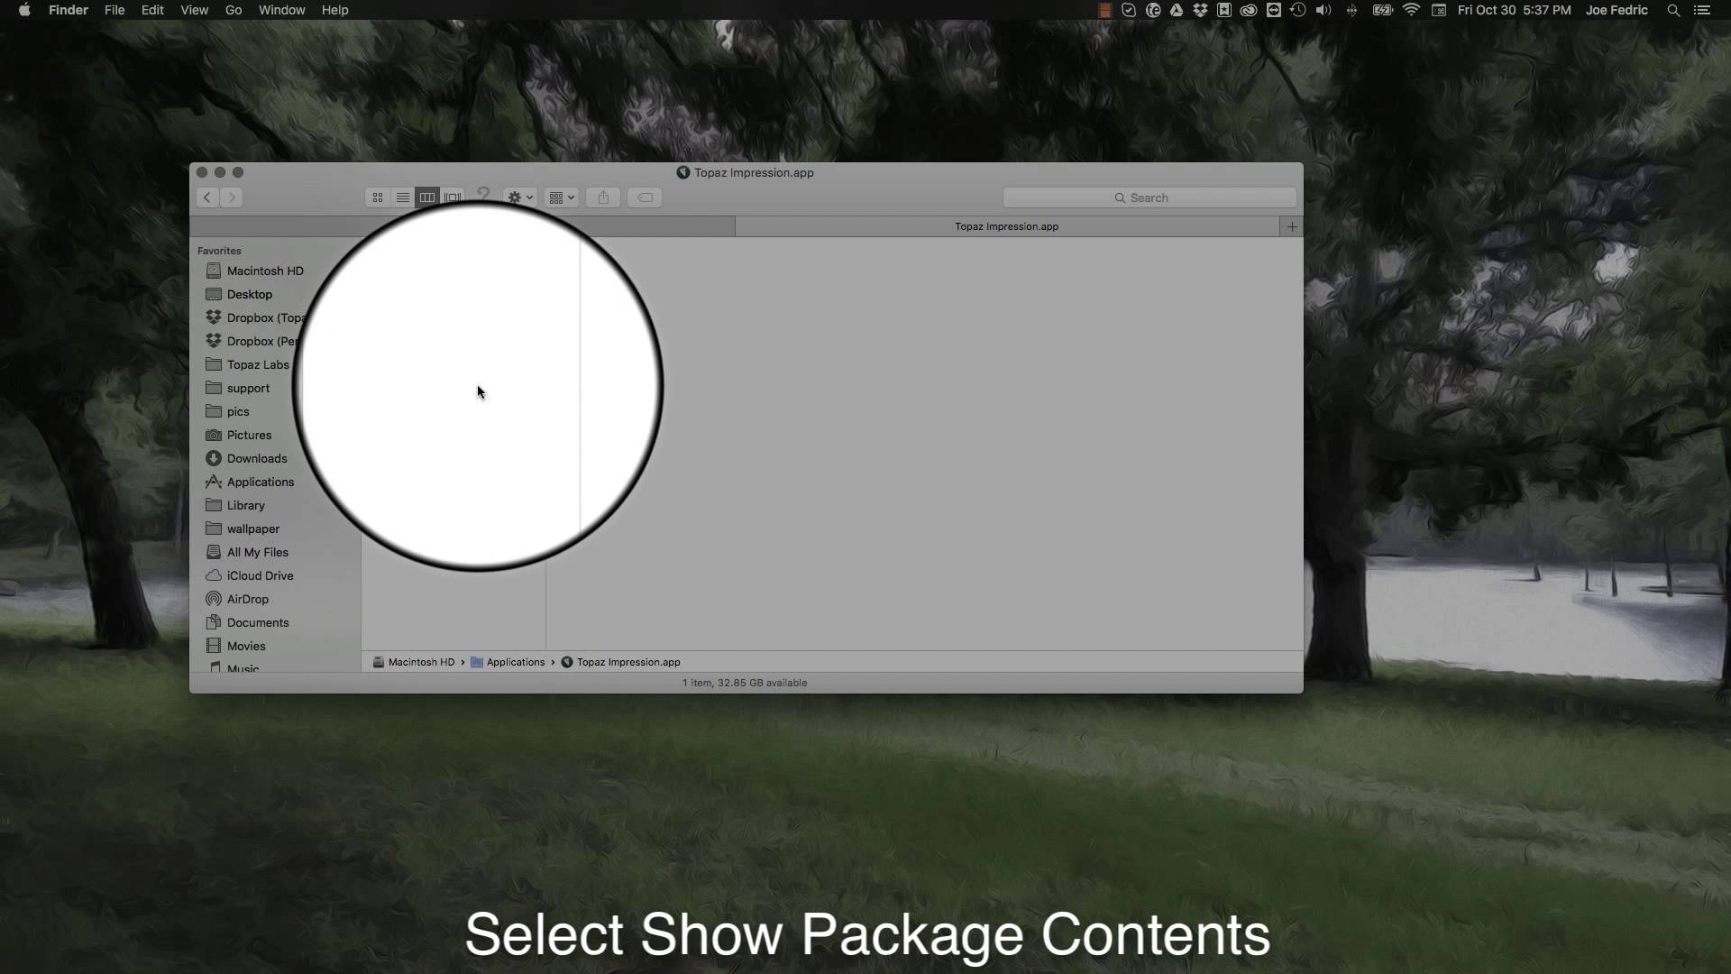Switch to icon view in Finder toolbar
1731x974 pixels.
coord(378,198)
